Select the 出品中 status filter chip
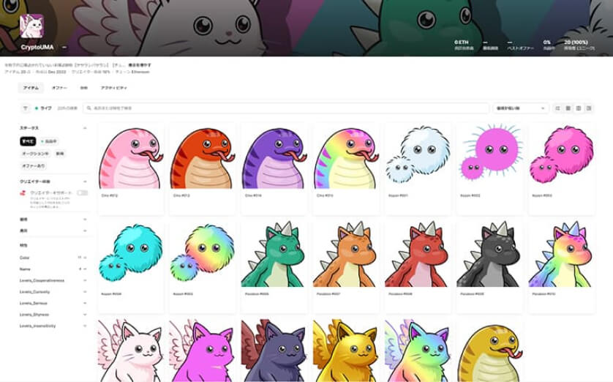Screen dimensions: 613x382 [49, 141]
